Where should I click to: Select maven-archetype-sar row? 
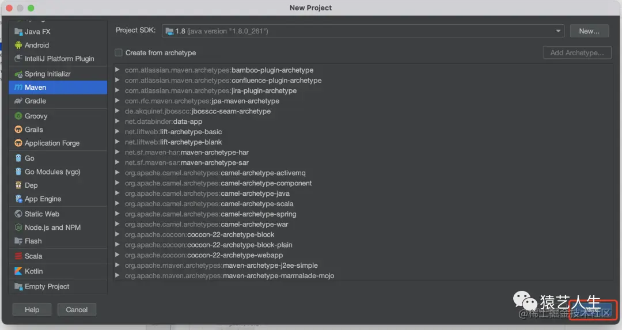pyautogui.click(x=363, y=162)
